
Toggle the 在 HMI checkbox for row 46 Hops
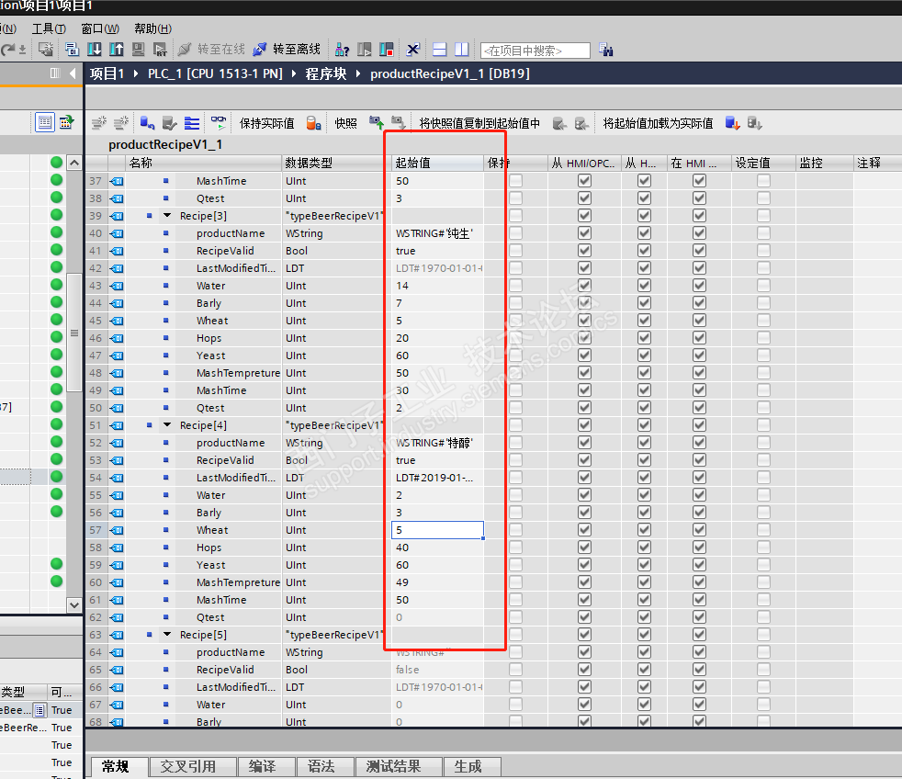(700, 338)
